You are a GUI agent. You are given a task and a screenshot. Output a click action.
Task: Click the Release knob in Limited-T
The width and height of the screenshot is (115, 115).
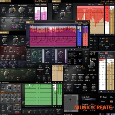80,77
